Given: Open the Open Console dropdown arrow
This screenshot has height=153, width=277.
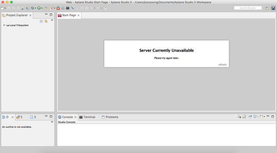Looking at the screenshot, I should click(x=264, y=117).
